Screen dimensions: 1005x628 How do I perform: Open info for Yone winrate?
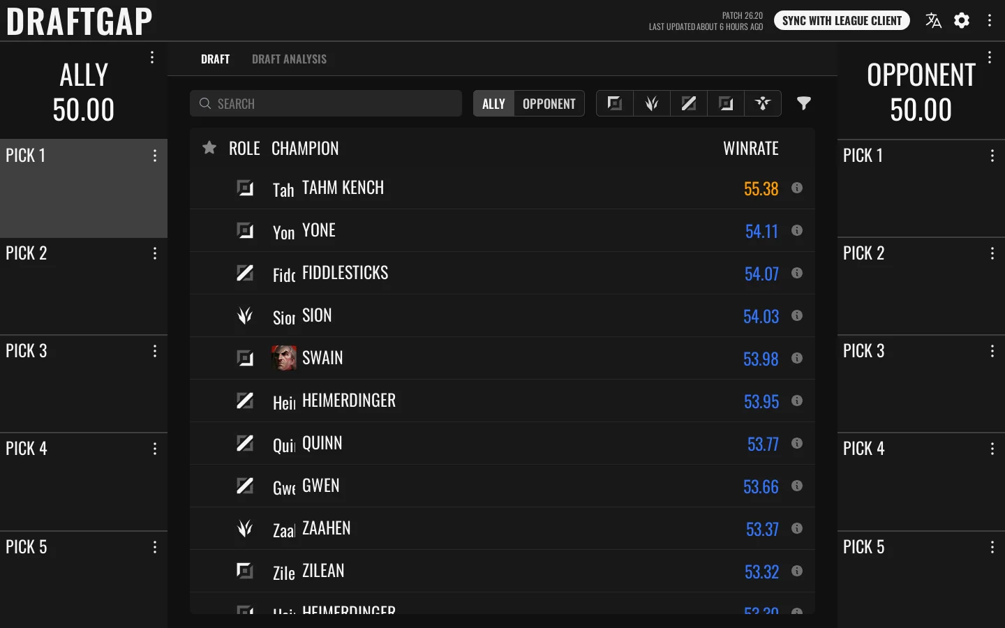click(x=797, y=230)
